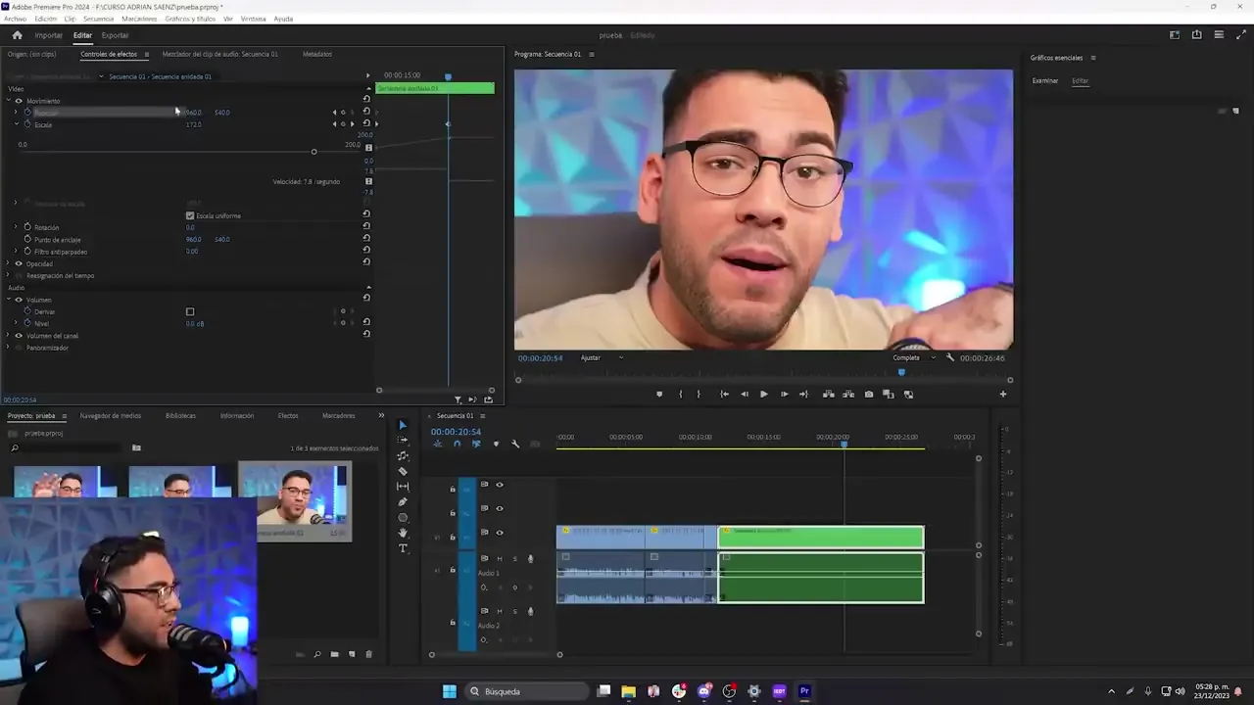Mute the Audio 1 track

pos(500,558)
